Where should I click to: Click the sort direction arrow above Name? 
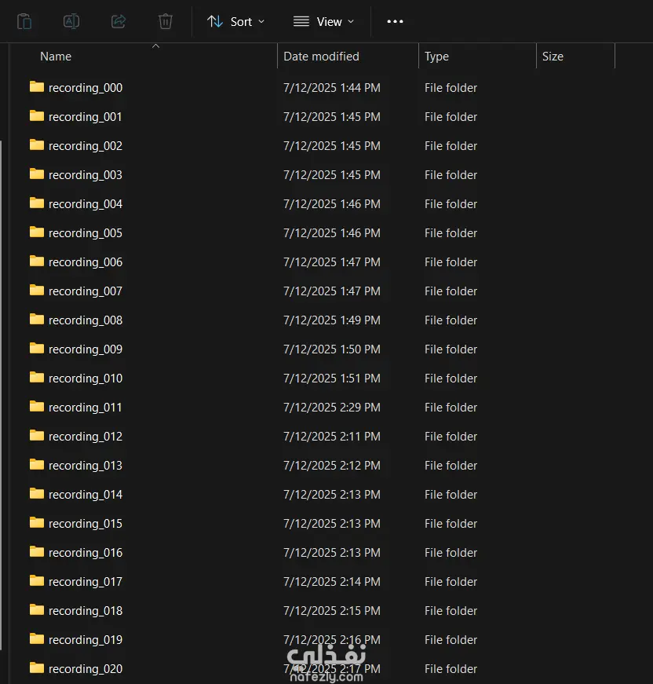click(155, 46)
